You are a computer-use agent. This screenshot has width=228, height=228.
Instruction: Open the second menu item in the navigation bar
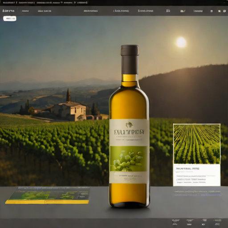pyautogui.click(x=25, y=11)
